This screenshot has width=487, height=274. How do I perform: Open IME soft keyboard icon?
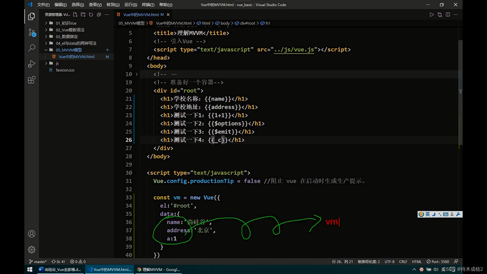[446, 214]
